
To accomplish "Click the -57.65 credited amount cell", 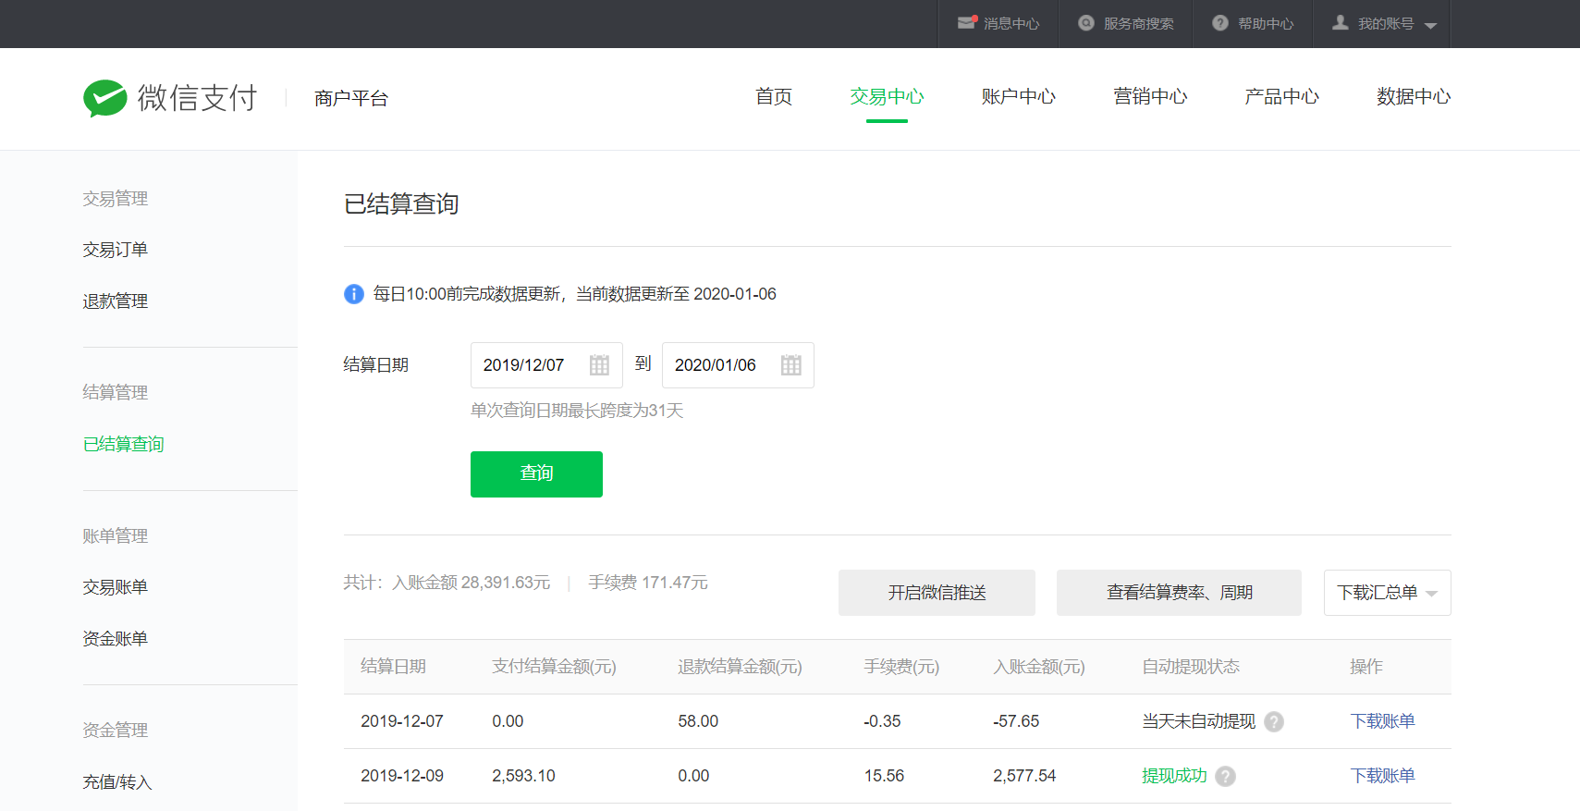I will pyautogui.click(x=1016, y=721).
